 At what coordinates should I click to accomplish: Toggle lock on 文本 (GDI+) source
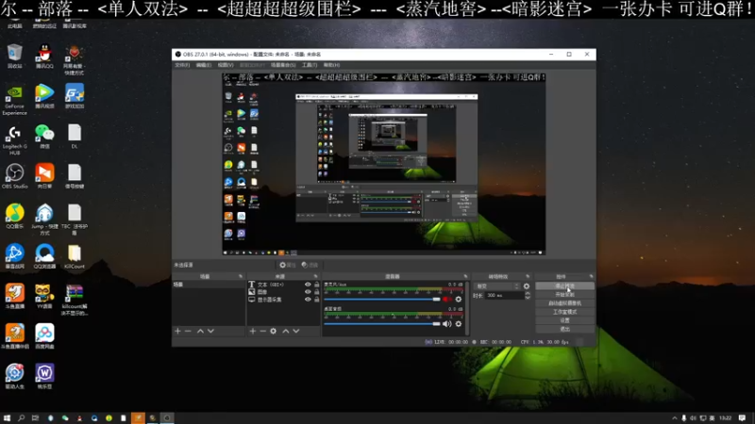click(317, 285)
